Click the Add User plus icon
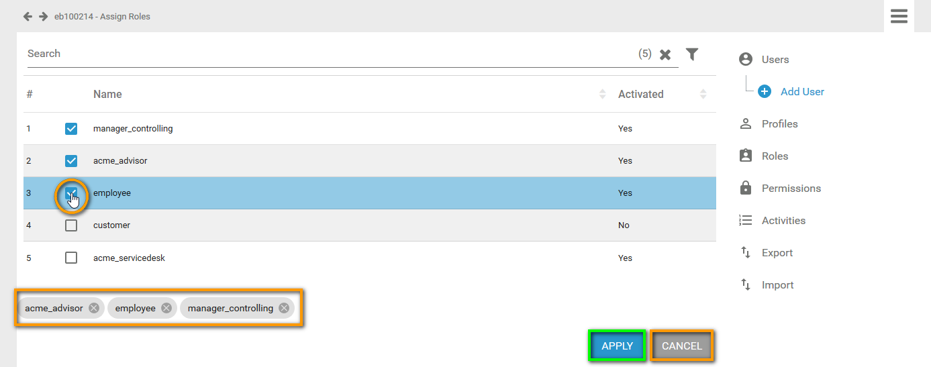The image size is (931, 367). [765, 92]
